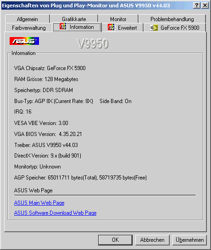The width and height of the screenshot is (211, 250).
Task: Switch to the Erweitert tab
Action: [x=122, y=28]
